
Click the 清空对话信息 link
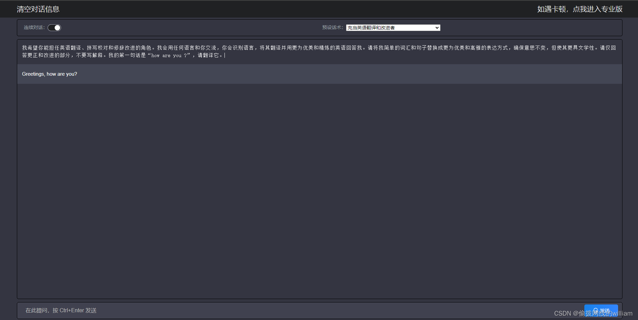point(38,9)
